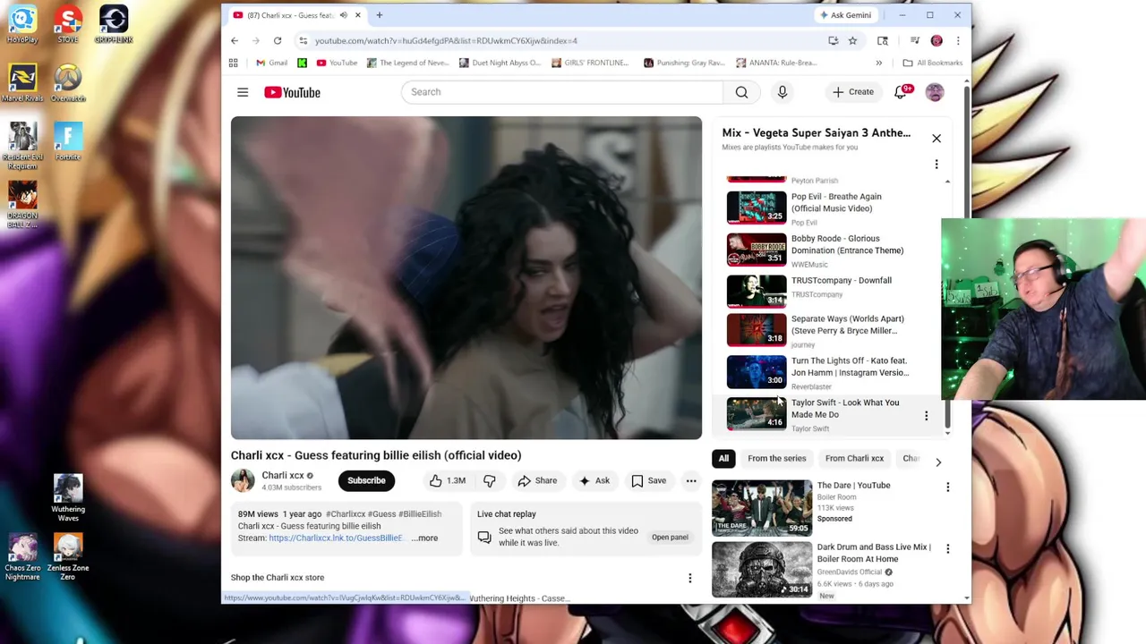Image resolution: width=1146 pixels, height=644 pixels.
Task: Play Bobby Roode Glorious Domination item
Action: click(824, 250)
